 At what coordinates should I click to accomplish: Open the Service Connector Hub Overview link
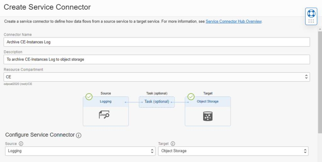[234, 21]
